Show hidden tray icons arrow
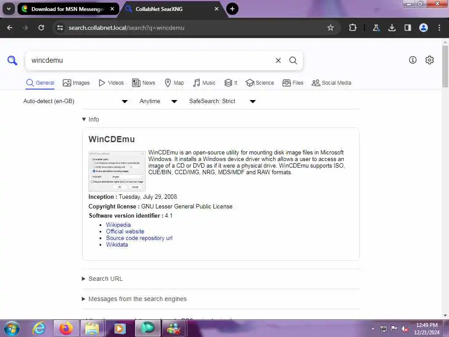The height and width of the screenshot is (337, 449). pos(373,329)
